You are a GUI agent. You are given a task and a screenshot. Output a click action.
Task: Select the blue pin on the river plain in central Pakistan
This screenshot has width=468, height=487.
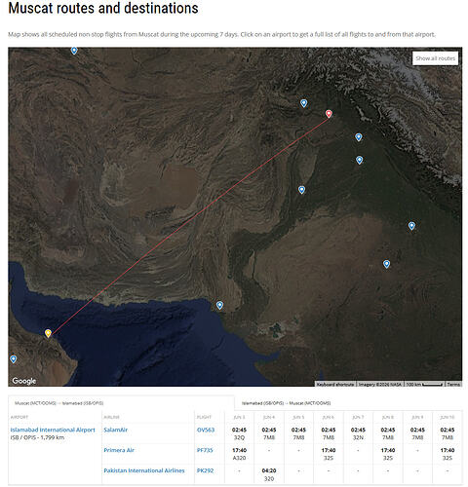(301, 190)
